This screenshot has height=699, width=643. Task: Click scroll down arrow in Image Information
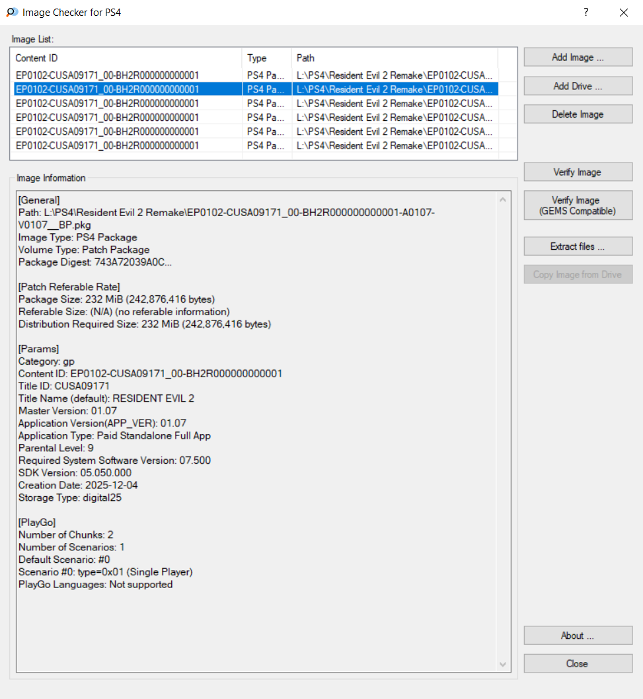pyautogui.click(x=504, y=664)
